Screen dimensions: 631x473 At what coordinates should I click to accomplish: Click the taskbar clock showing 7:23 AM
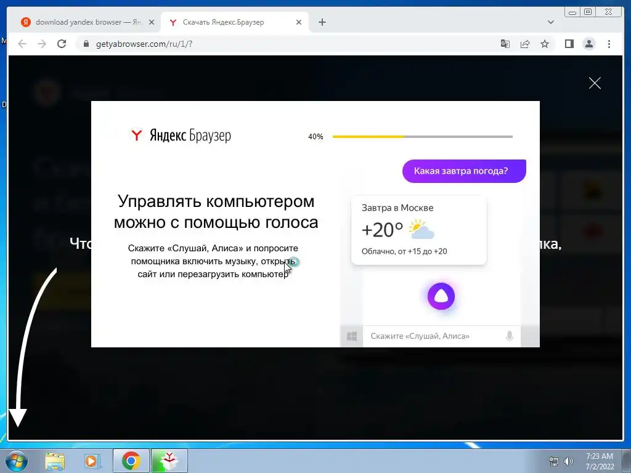(600, 461)
